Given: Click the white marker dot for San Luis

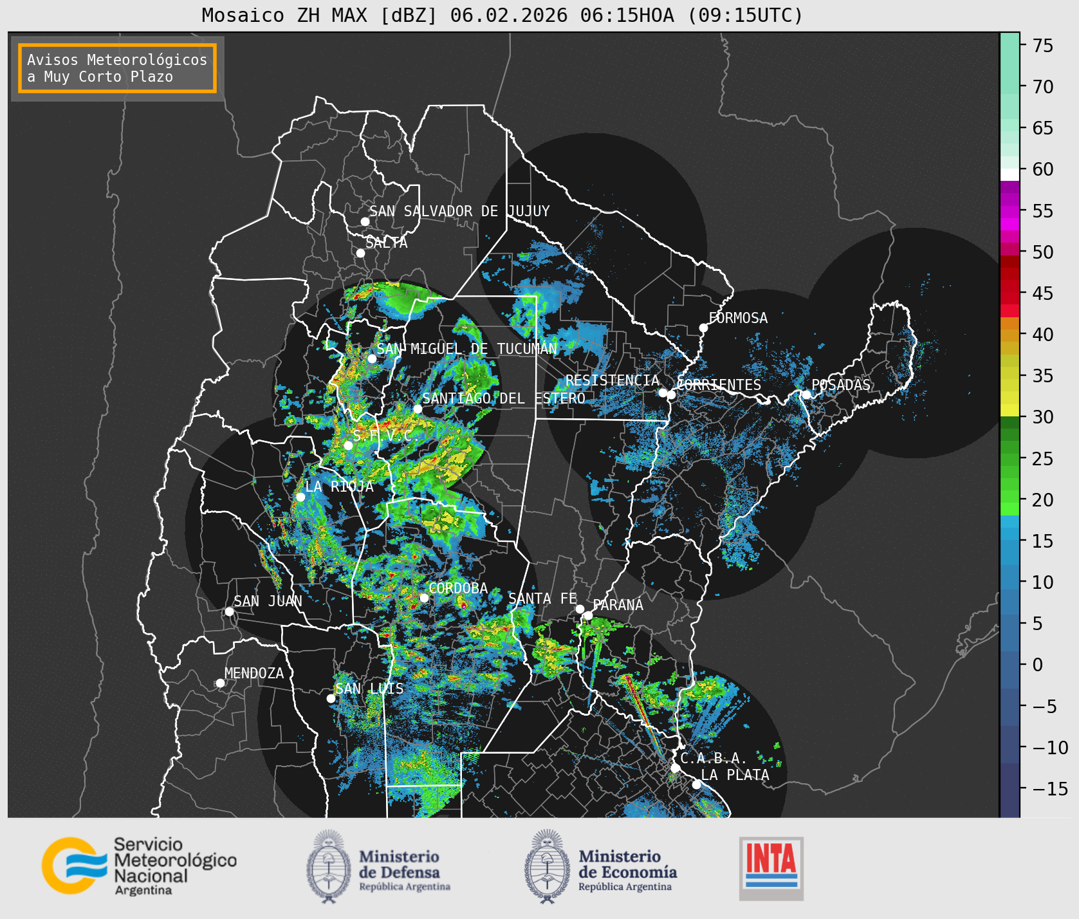Looking at the screenshot, I should (331, 698).
